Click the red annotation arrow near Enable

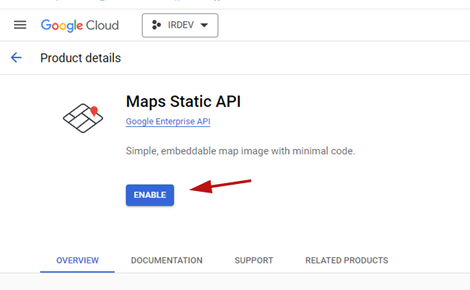click(221, 186)
